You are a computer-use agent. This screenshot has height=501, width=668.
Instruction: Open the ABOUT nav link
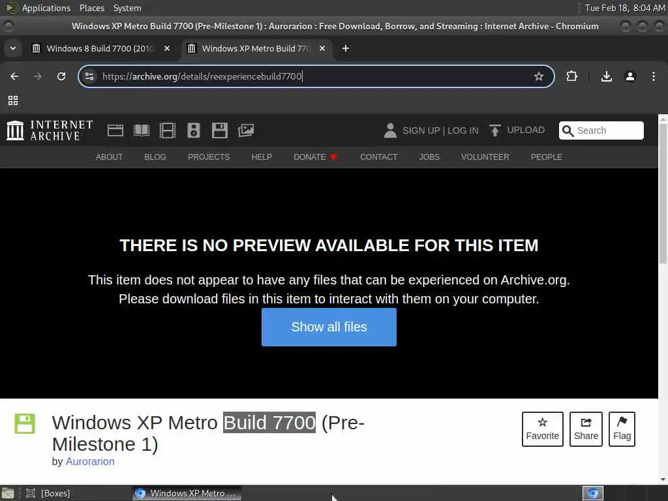pos(109,157)
